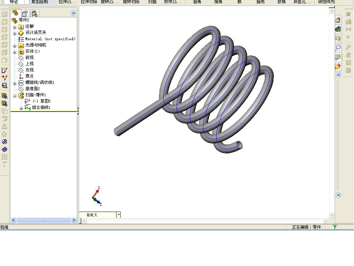Select the 上视 plane
The image size is (354, 266).
tap(29, 64)
